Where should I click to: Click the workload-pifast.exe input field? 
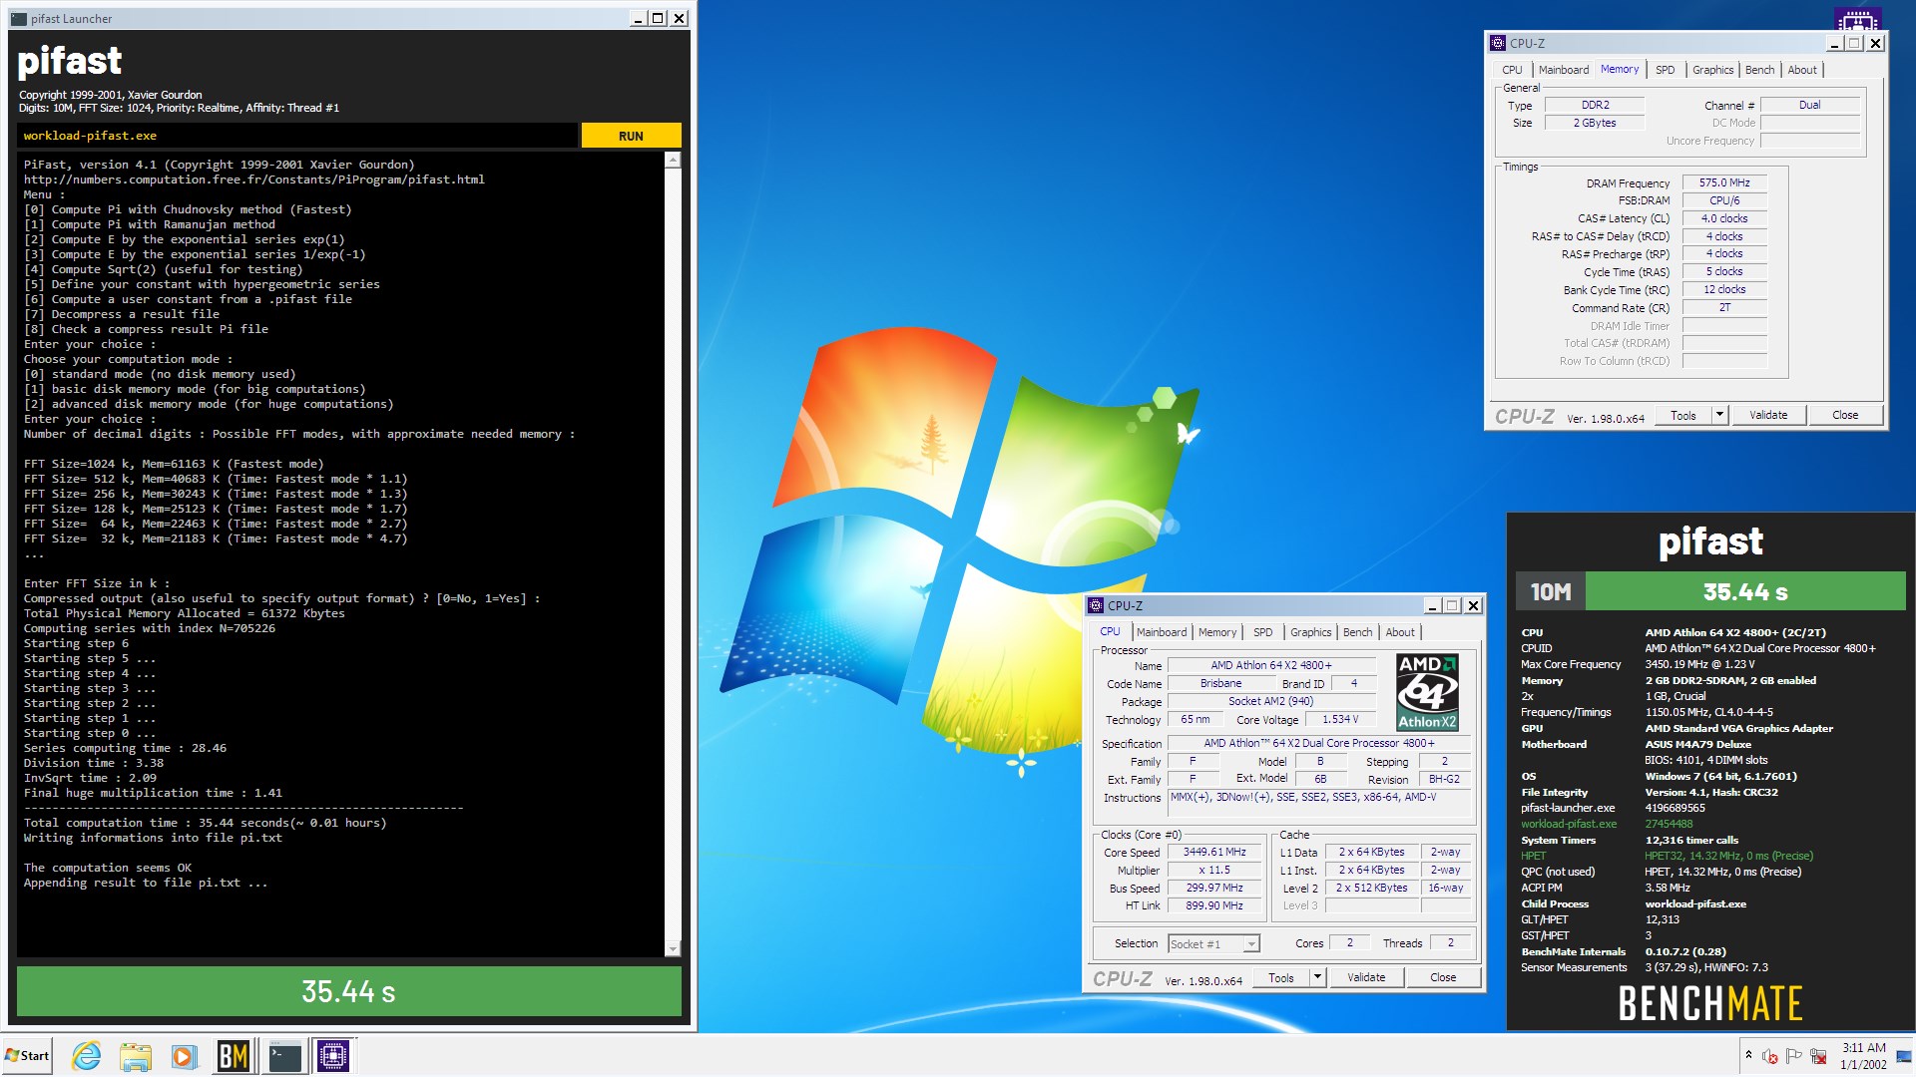pyautogui.click(x=297, y=136)
